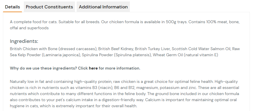253x111 pixels.
Task: Open the Additional Information tab
Action: (x=103, y=7)
